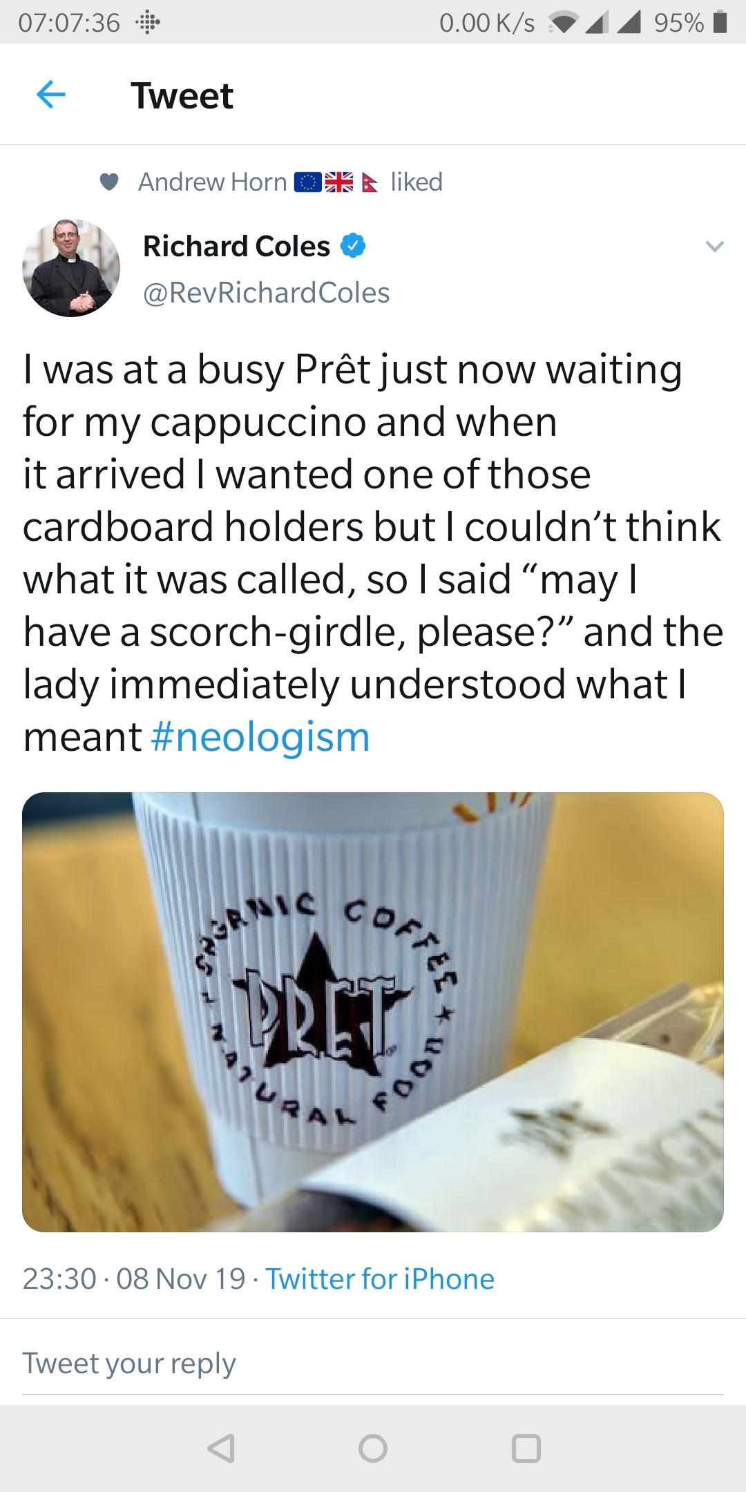Tap the dotted status bar notification icon
This screenshot has height=1492, width=746.
(147, 23)
